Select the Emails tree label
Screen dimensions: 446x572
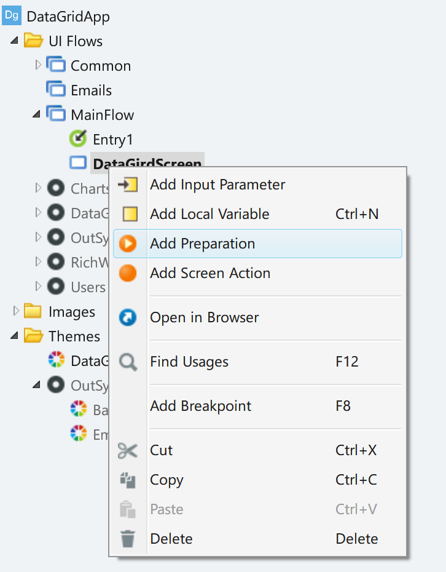pyautogui.click(x=91, y=90)
